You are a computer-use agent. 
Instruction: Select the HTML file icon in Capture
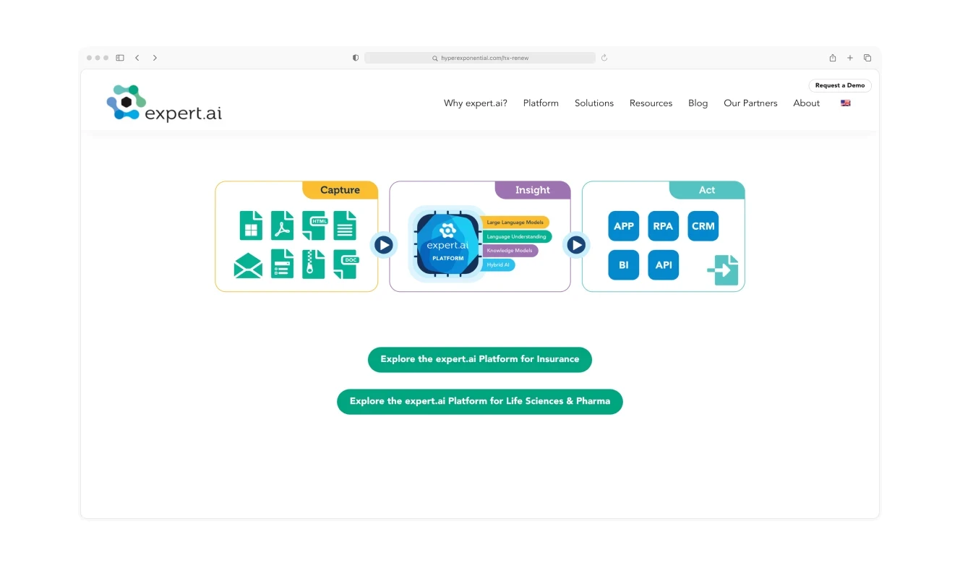[314, 225]
